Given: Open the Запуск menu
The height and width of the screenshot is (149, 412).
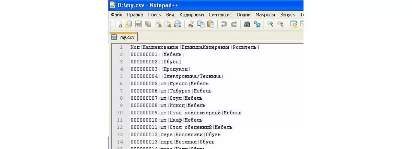Looking at the screenshot, I should click(287, 15).
